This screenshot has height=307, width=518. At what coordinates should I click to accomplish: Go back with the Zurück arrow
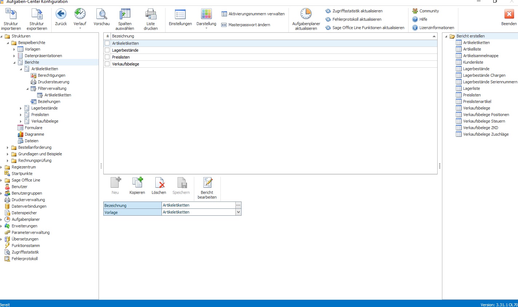point(61,14)
